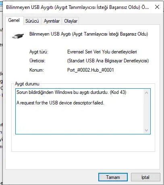Click the USB plug device icon

pos(18,36)
